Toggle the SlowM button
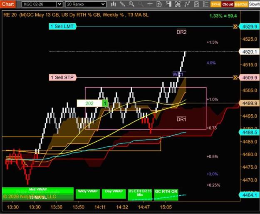Screen dimensions: 260x214 (254, 4)
